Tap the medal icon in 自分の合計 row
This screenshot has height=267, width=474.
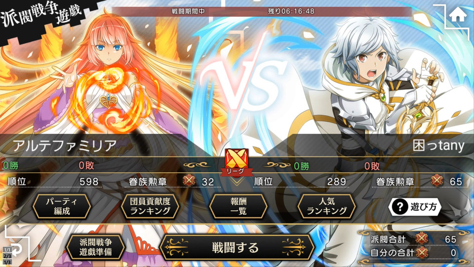(422, 253)
